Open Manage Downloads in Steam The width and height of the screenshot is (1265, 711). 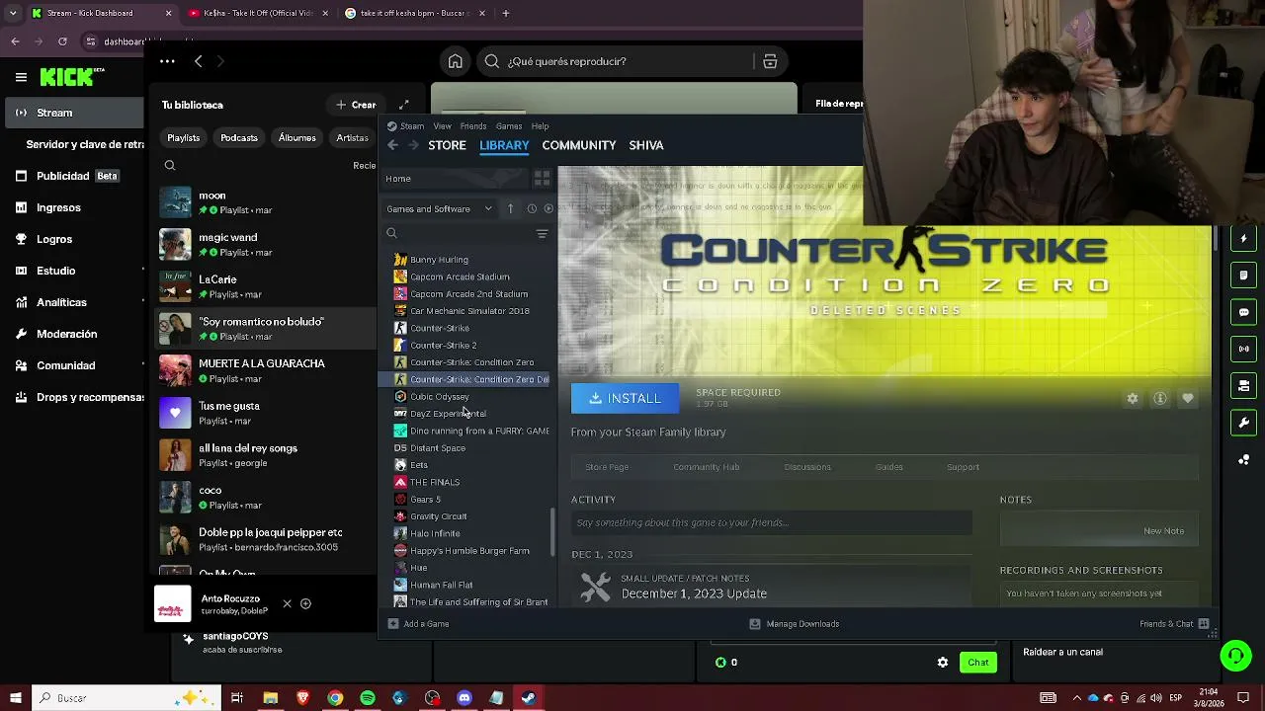click(x=795, y=624)
